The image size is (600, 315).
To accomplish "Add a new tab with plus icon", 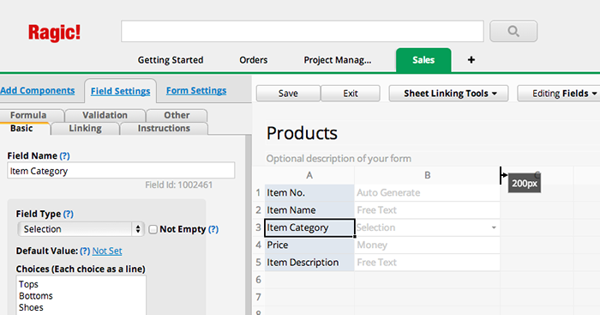I will (471, 60).
